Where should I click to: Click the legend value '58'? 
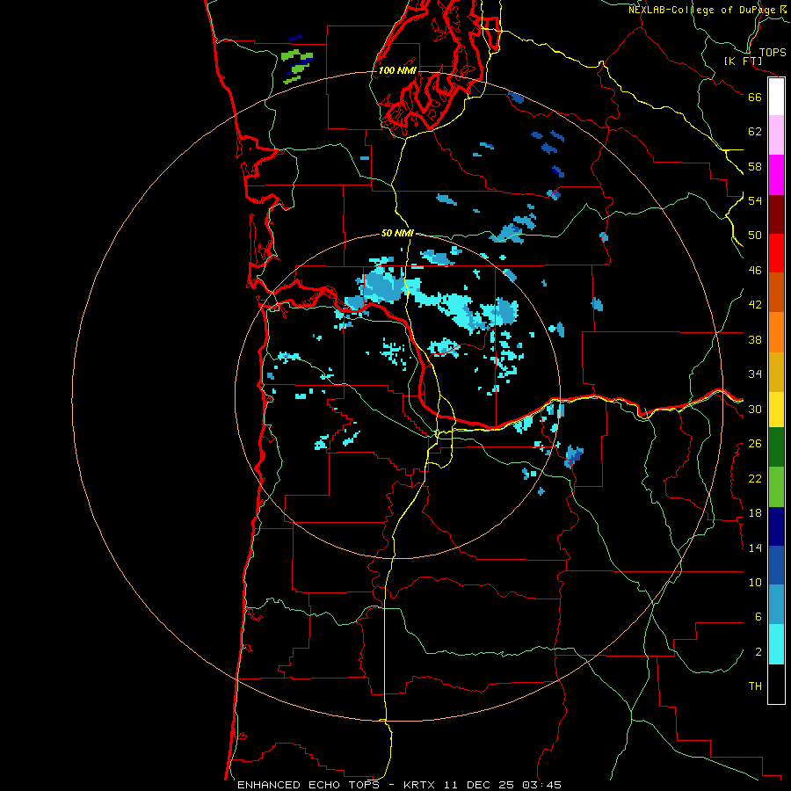tap(755, 166)
